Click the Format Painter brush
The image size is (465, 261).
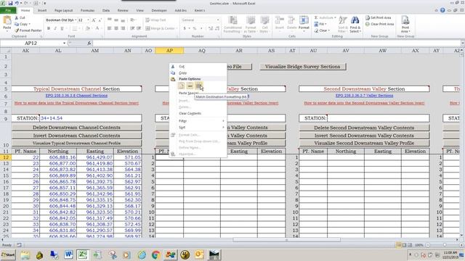pyautogui.click(x=17, y=30)
